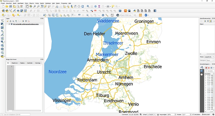The image size is (215, 116).
Task: Open the Modus Laagselectie dropdown
Action: point(209,57)
